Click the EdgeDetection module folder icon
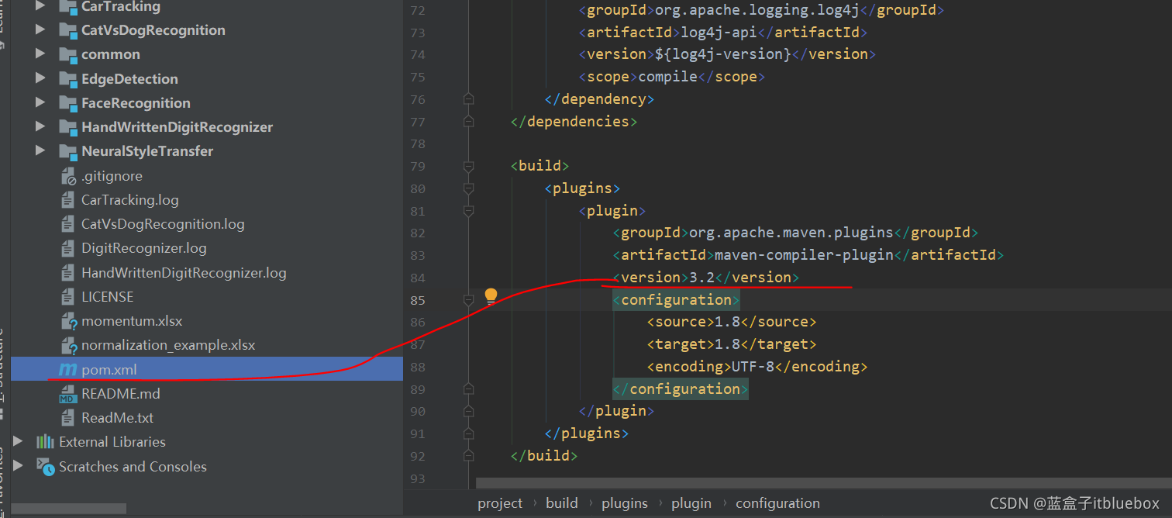This screenshot has height=518, width=1172. pos(68,79)
